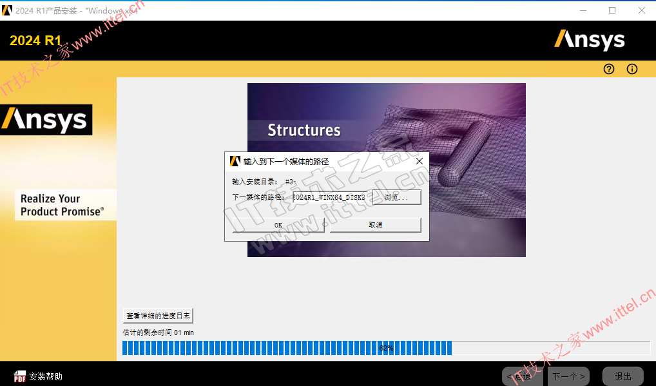This screenshot has width=656, height=386.
Task: Click the 估计的剩余时间 01 min text
Action: pos(158,333)
